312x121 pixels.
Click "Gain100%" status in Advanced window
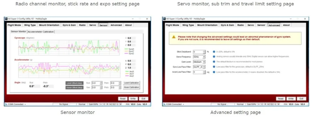pos(251,104)
